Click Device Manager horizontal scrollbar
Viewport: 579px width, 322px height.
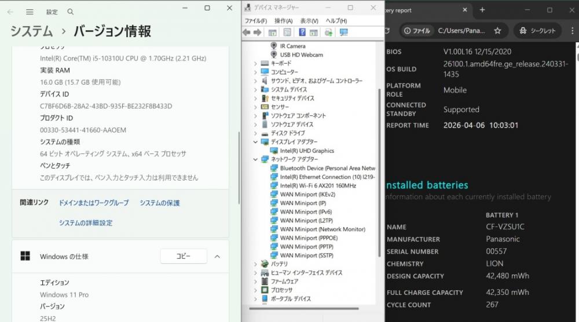304,308
